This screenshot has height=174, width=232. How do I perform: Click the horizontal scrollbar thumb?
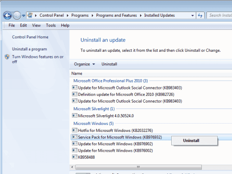(138, 167)
